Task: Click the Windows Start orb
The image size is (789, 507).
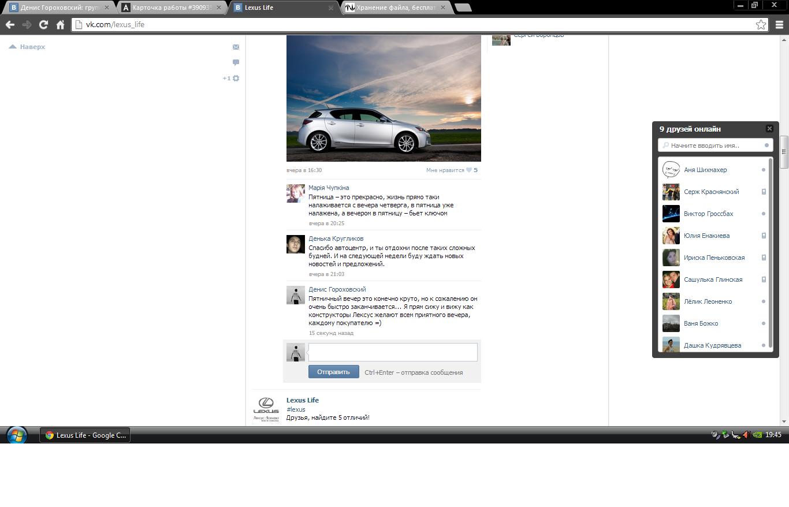Action: click(17, 435)
